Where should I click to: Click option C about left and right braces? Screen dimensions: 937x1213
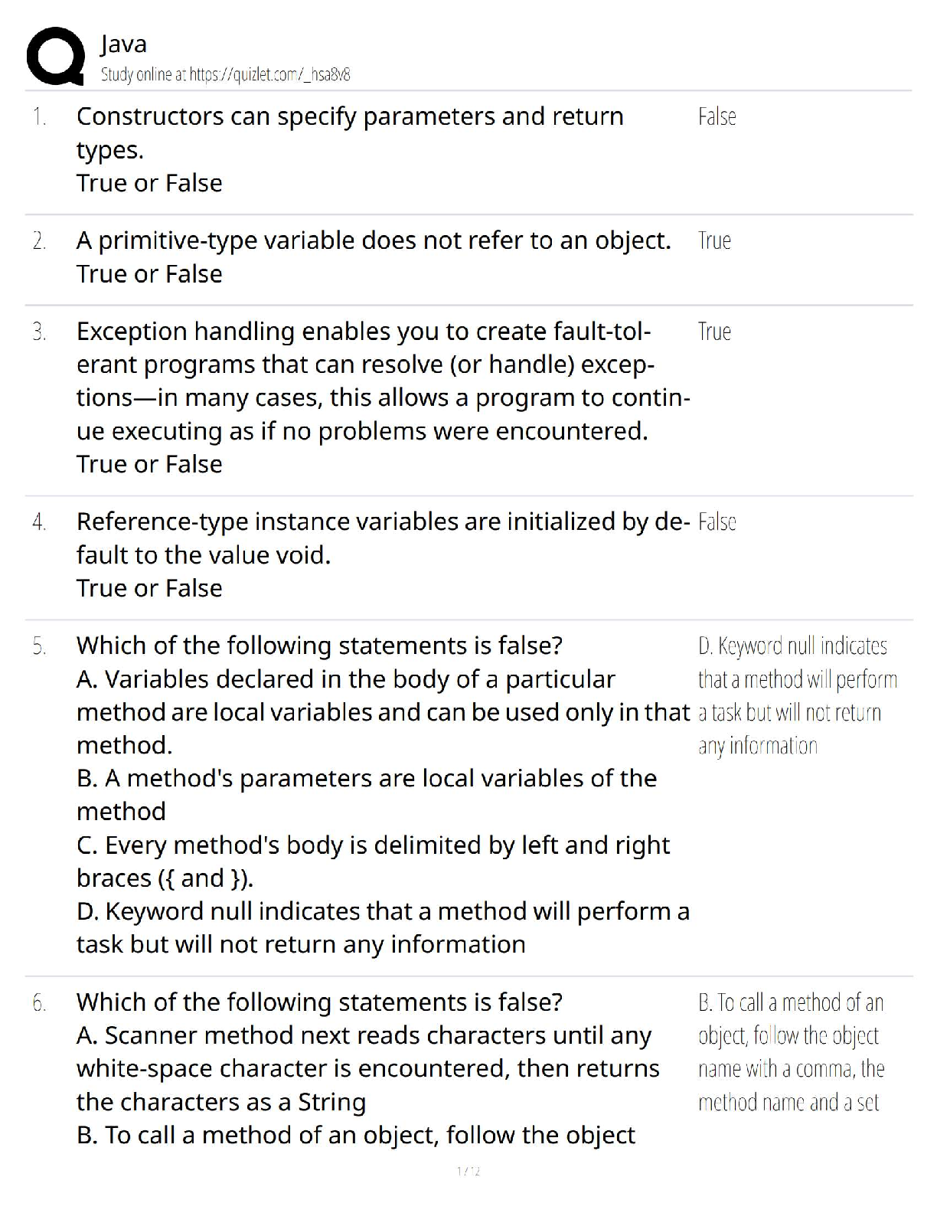[x=373, y=861]
